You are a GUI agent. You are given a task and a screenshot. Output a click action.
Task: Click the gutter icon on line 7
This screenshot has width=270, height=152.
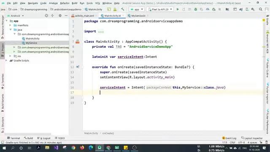pyautogui.click(x=78, y=41)
